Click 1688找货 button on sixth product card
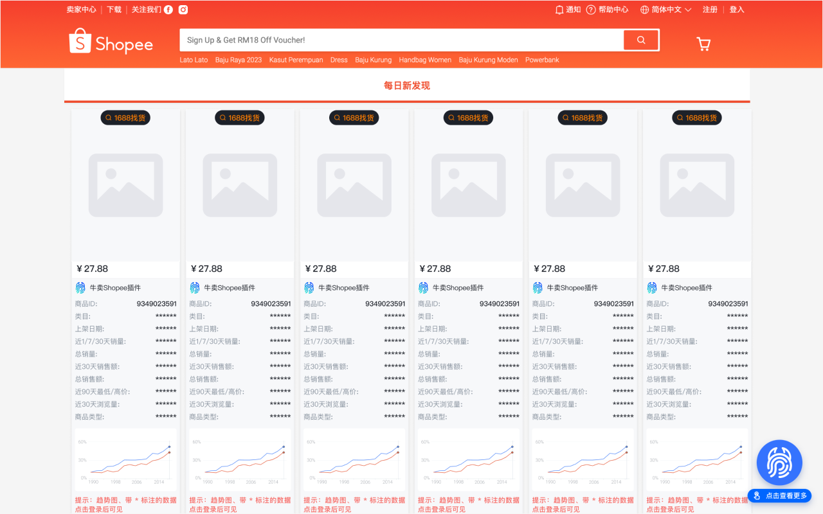Image resolution: width=823 pixels, height=514 pixels. tap(697, 118)
